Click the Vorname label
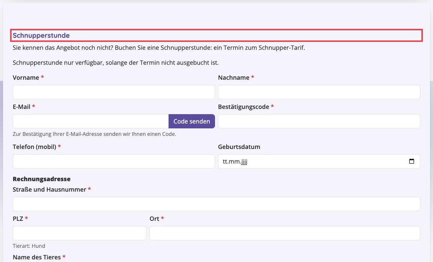The image size is (433, 262). point(26,77)
